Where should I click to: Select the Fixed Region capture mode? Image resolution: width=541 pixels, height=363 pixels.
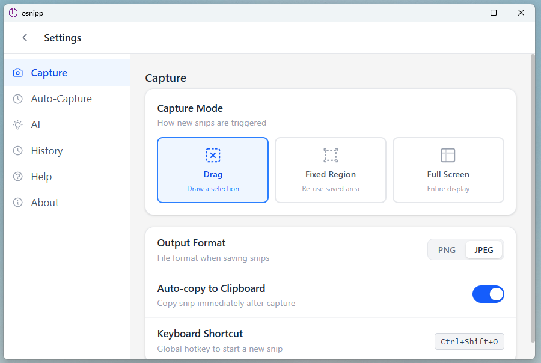pos(330,170)
